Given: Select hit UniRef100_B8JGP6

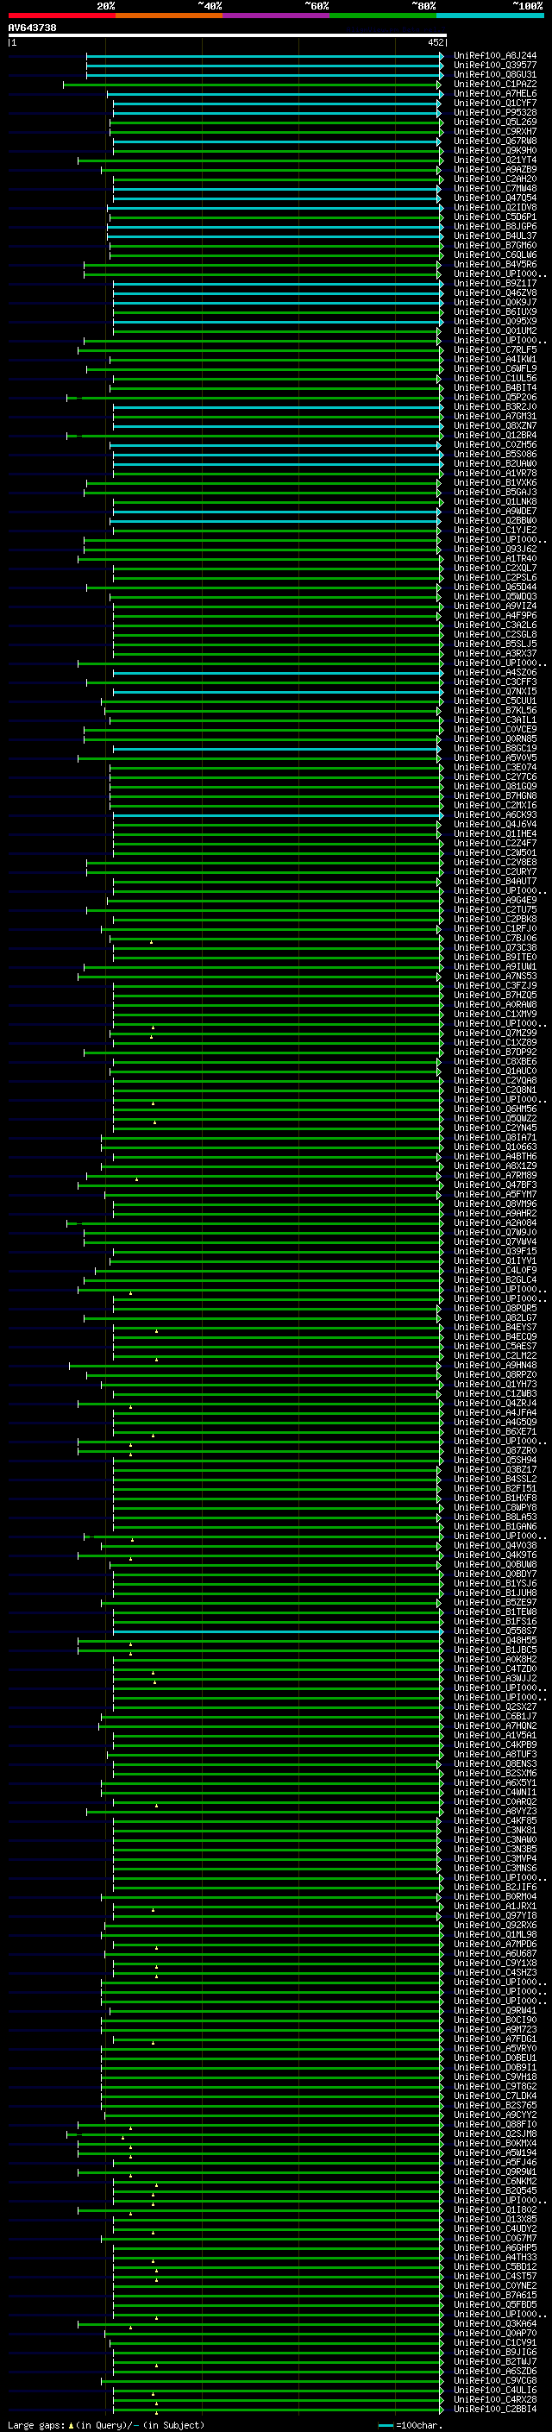Looking at the screenshot, I should (495, 227).
